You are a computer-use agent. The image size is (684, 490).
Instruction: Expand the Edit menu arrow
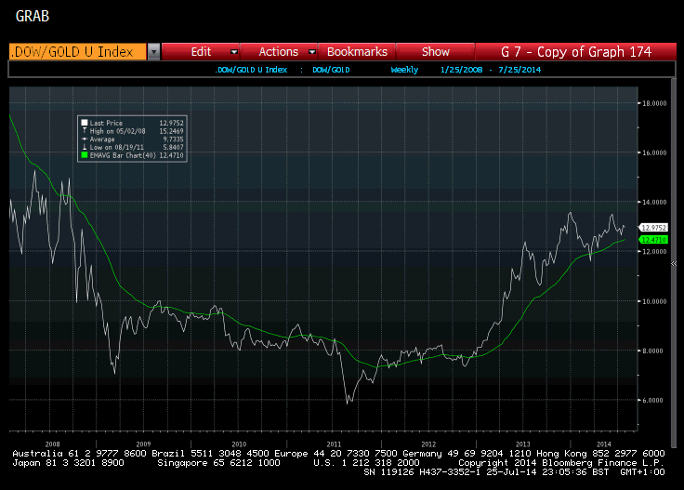234,52
